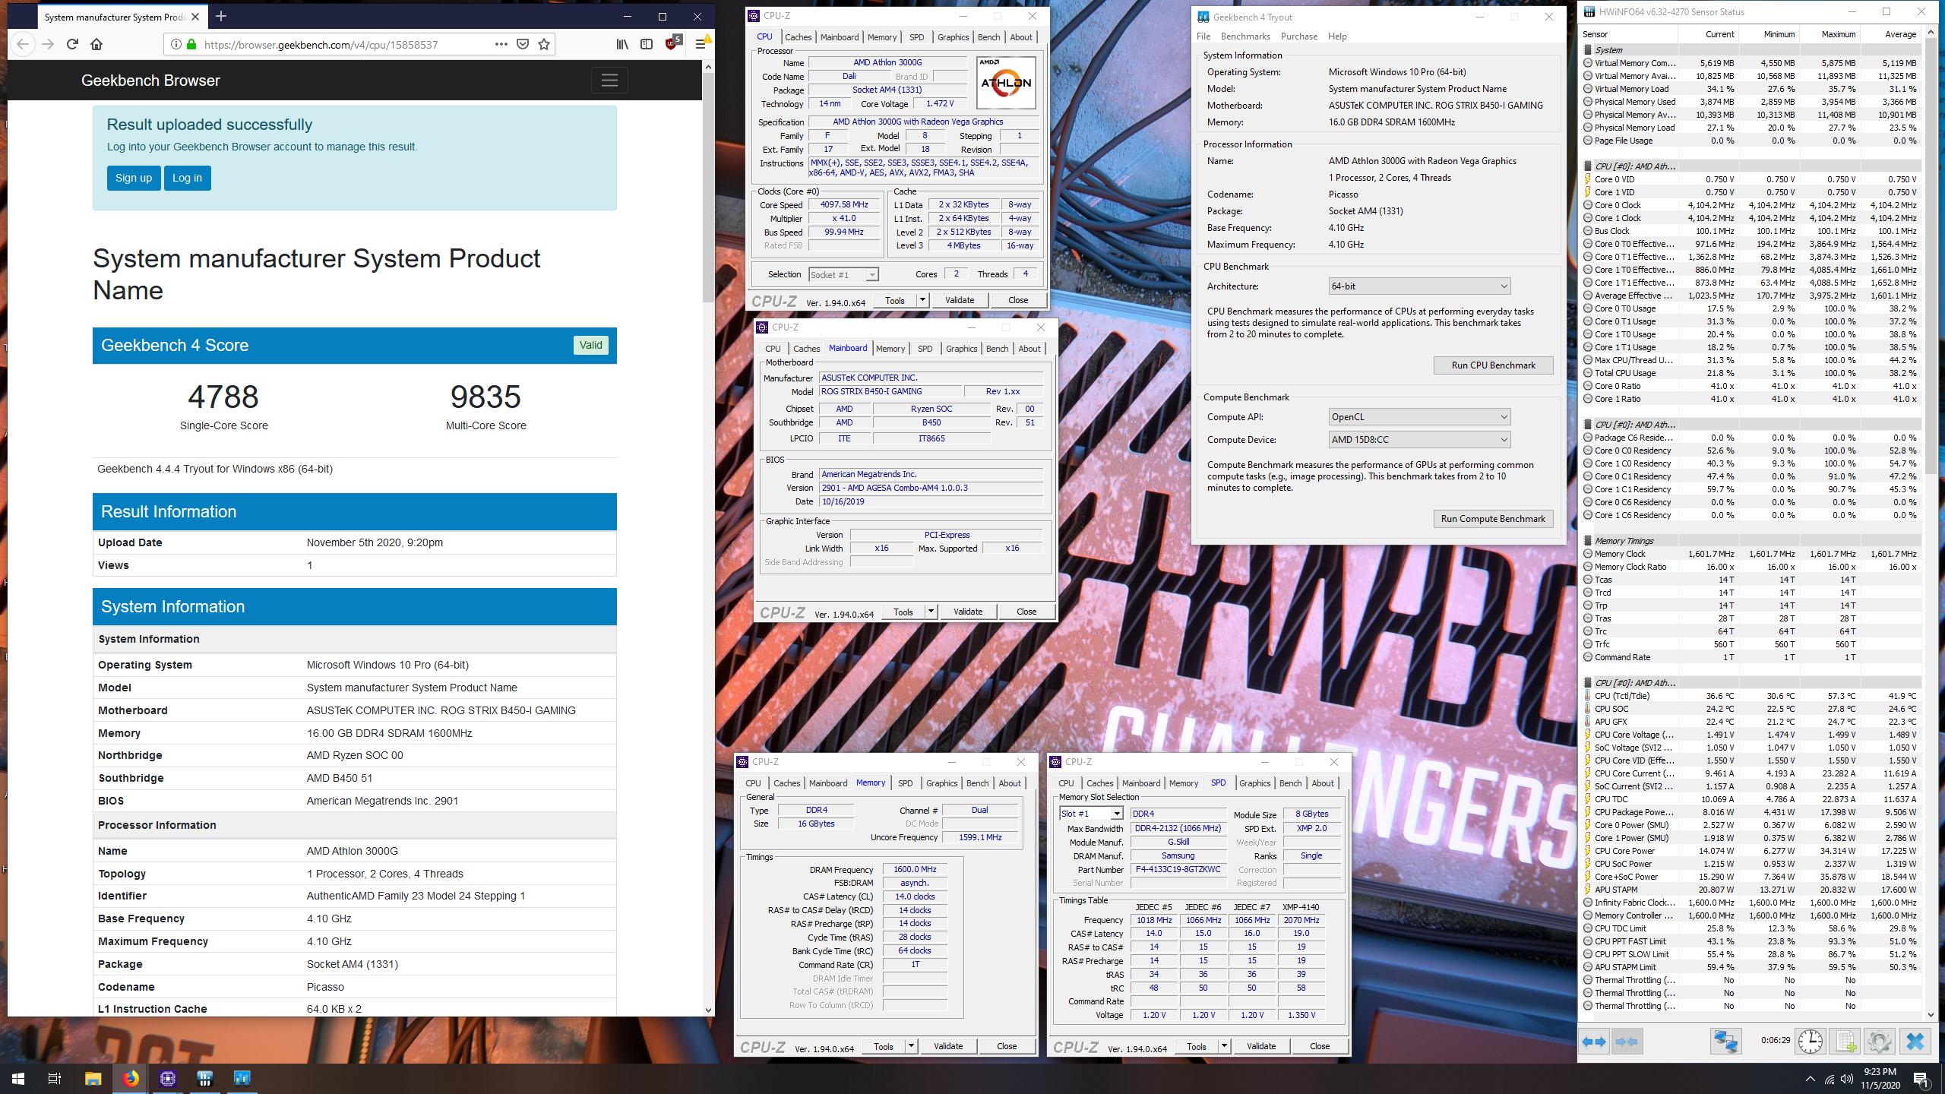Image resolution: width=1945 pixels, height=1094 pixels.
Task: Show site information icon in address bar
Action: 176,44
